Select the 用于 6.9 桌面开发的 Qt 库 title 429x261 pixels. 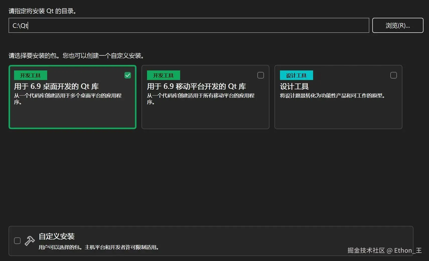[x=56, y=86]
